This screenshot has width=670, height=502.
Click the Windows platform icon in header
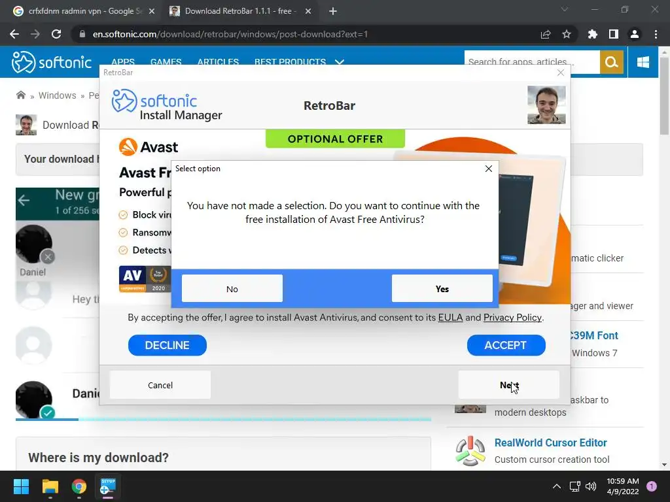tap(643, 62)
